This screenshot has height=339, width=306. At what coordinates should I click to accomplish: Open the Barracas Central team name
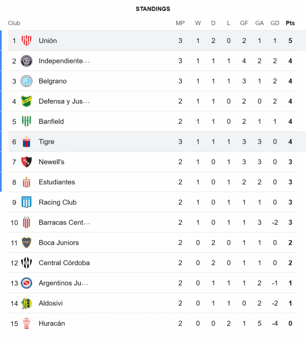click(x=64, y=222)
